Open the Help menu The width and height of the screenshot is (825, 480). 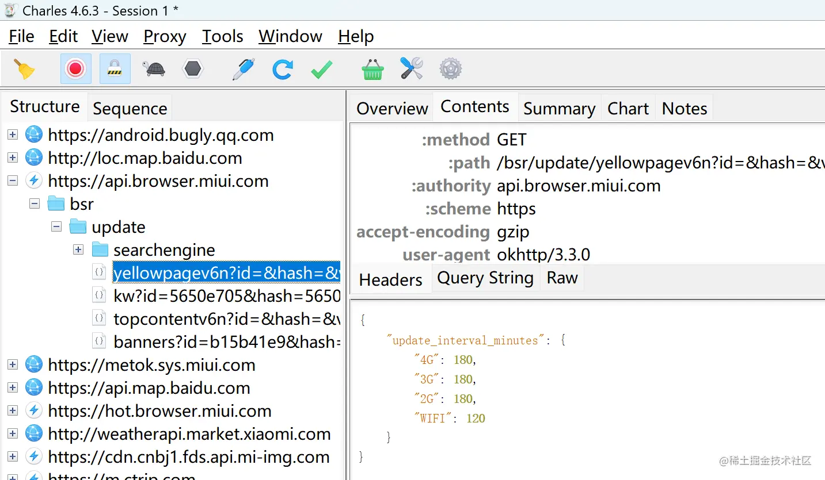[356, 36]
